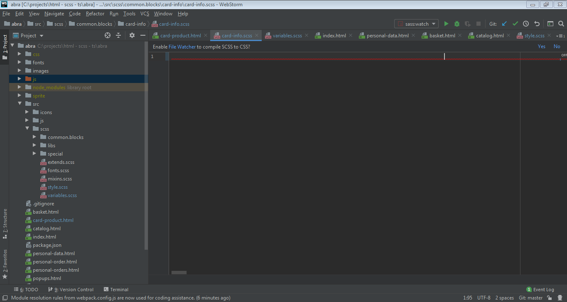This screenshot has height=302, width=567.
Task: Run with coverage icon in toolbar
Action: (x=468, y=24)
